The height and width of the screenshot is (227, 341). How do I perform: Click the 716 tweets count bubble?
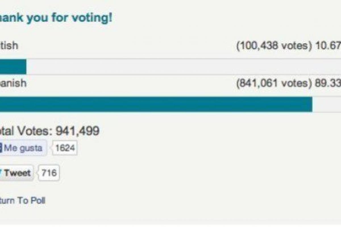click(49, 173)
